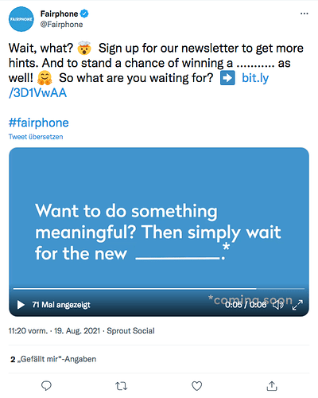
Task: Open the three-dot more options menu
Action: pos(304,14)
